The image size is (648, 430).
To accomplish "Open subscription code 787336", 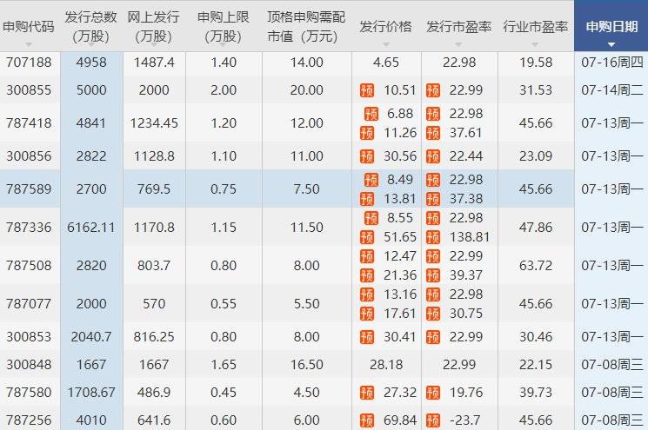I will (x=29, y=228).
